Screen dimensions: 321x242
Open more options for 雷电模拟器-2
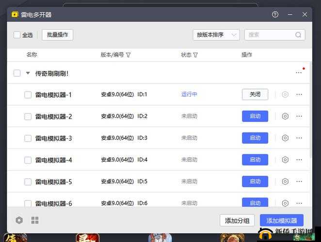299,116
